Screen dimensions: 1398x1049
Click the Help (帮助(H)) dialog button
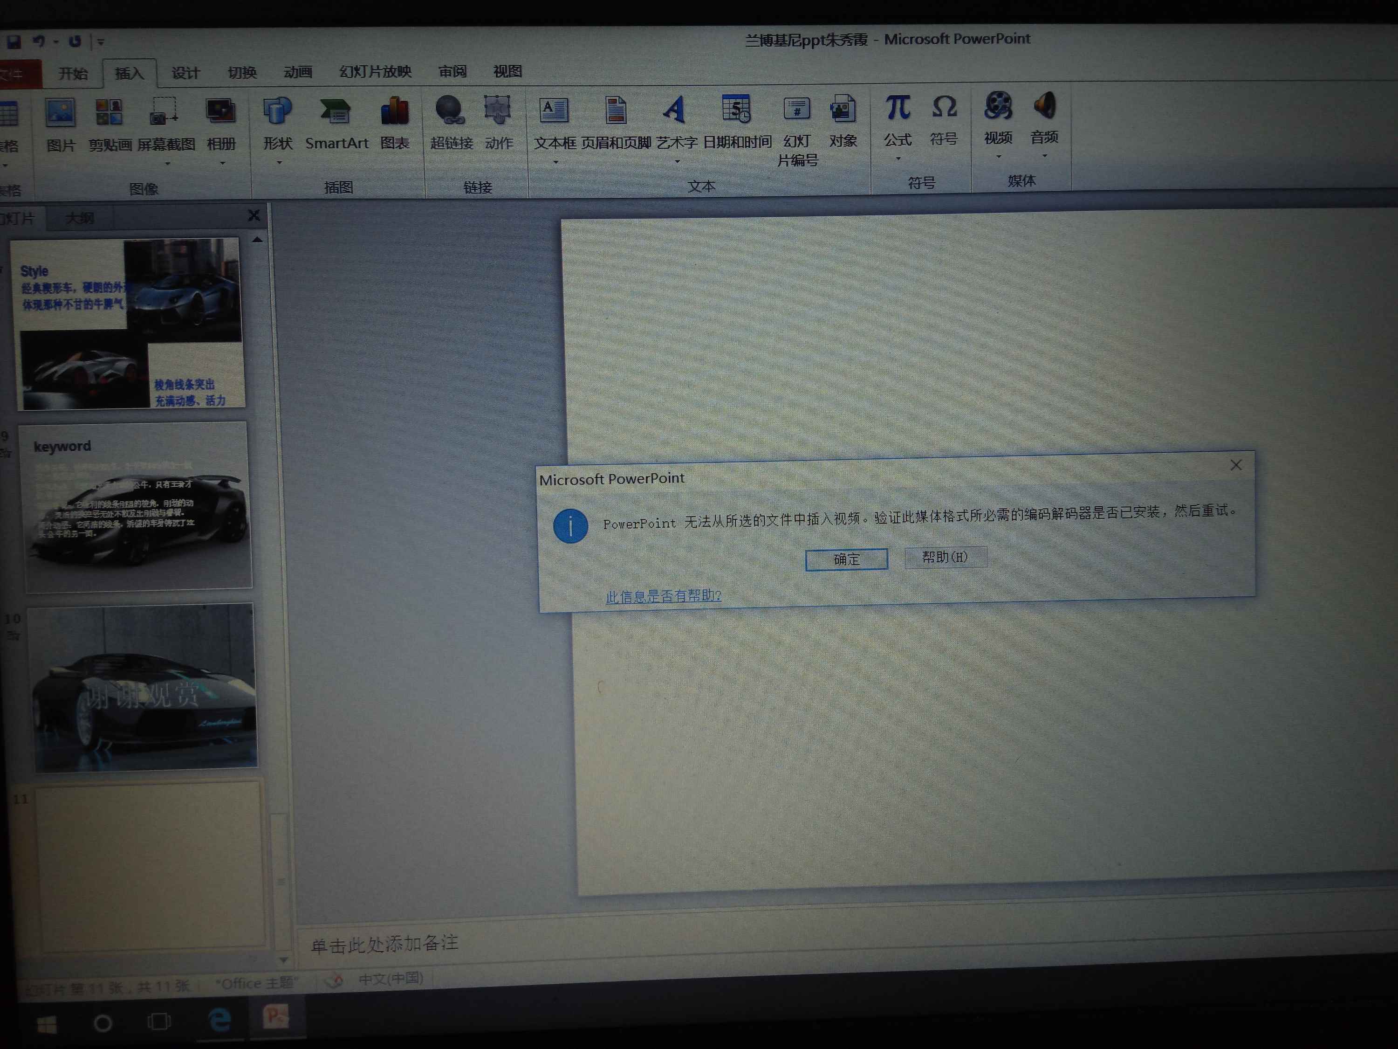[945, 557]
